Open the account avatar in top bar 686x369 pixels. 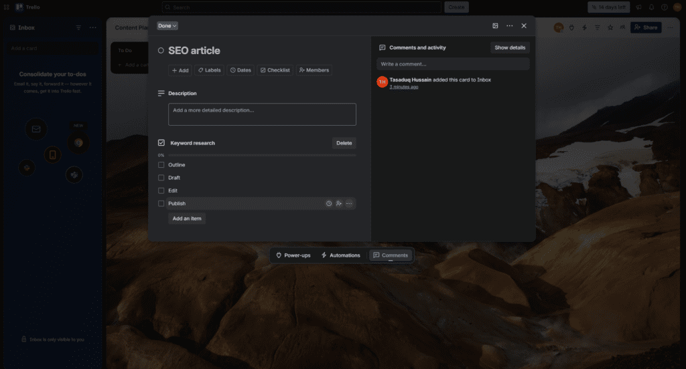click(678, 7)
